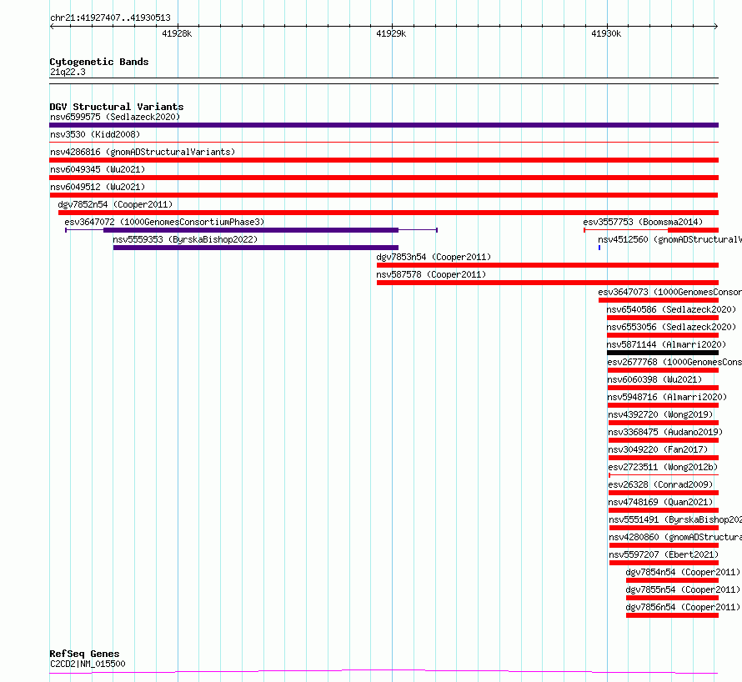This screenshot has width=742, height=682.
Task: Click the purple bar for nsv6599575
Action: coord(384,125)
